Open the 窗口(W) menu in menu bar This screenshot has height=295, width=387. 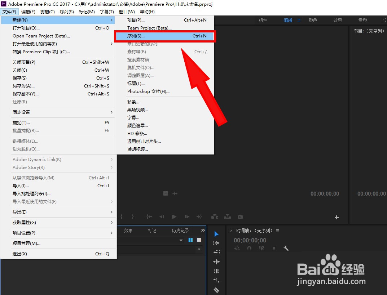pos(127,12)
